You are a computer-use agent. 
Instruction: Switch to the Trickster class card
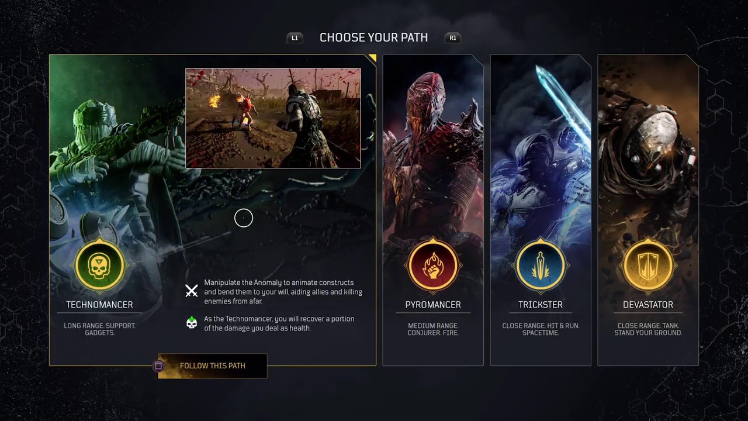click(541, 210)
